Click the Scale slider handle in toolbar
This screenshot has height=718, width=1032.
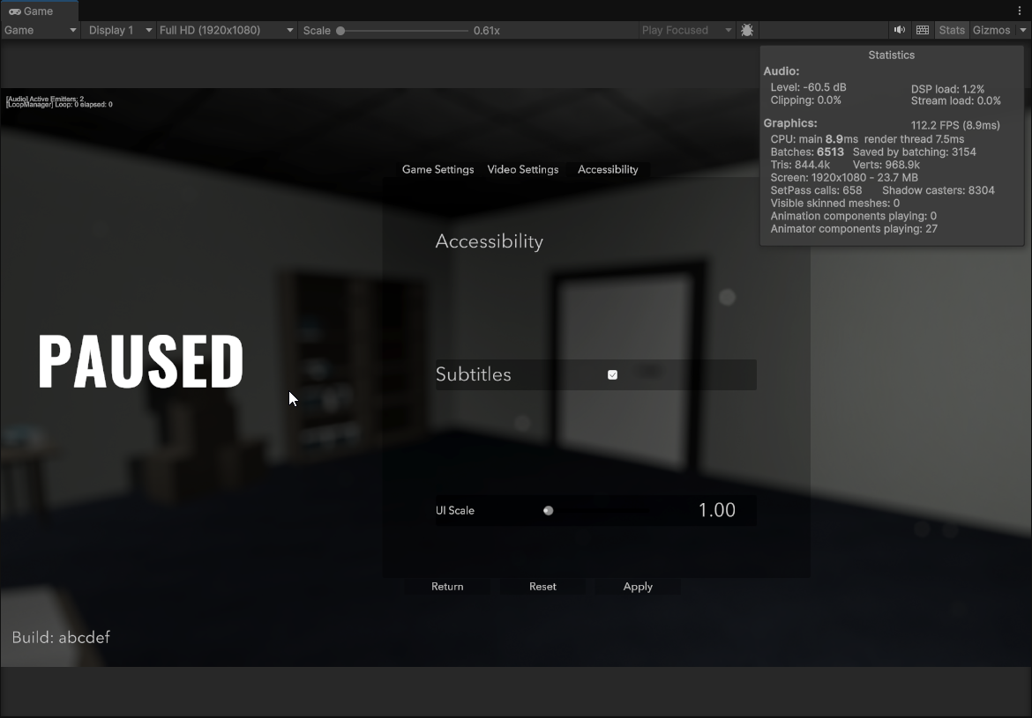(x=340, y=30)
